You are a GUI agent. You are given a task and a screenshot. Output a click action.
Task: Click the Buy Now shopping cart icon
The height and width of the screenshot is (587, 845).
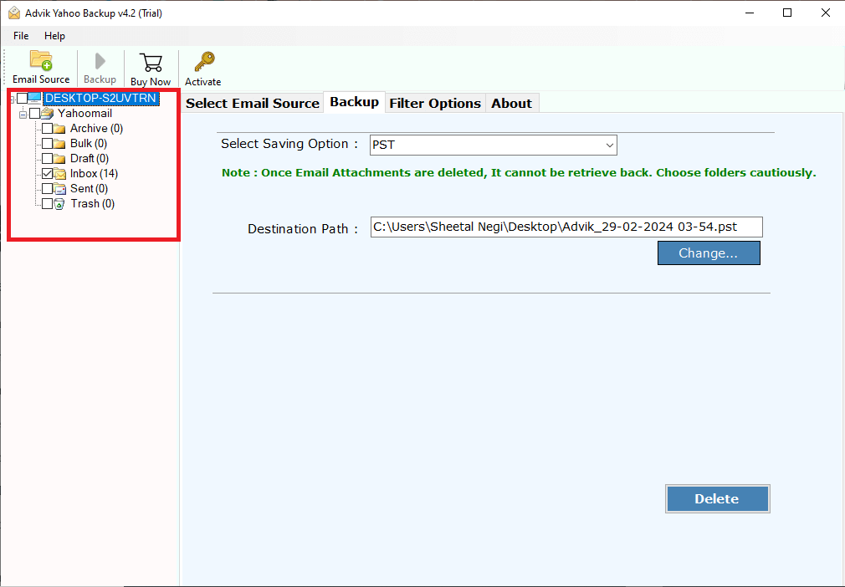pos(151,63)
